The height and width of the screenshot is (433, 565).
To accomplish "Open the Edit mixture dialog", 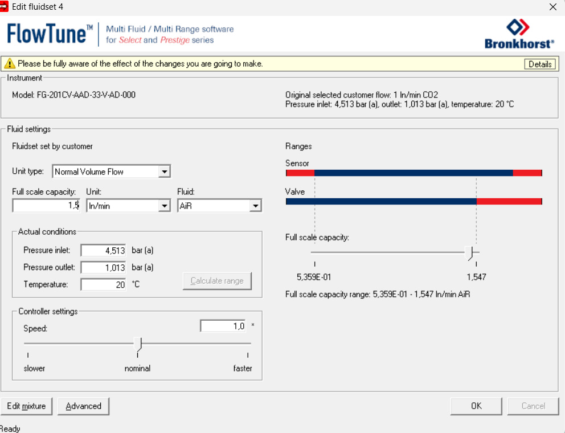I will click(26, 406).
